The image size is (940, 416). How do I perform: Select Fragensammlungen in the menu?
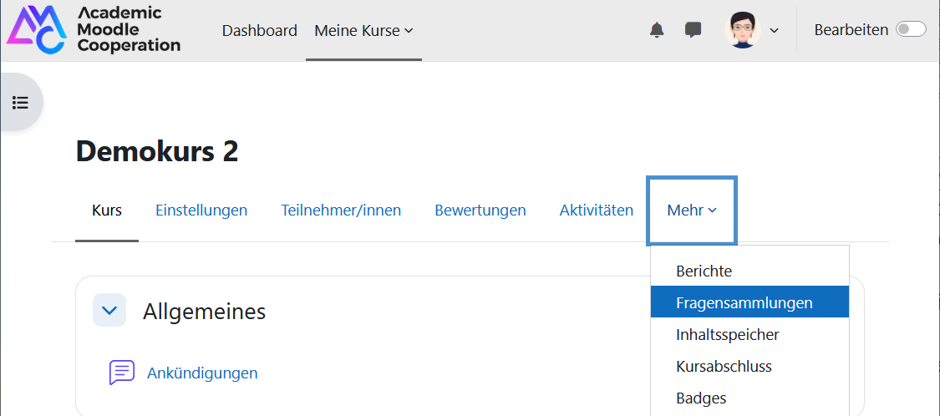click(749, 302)
